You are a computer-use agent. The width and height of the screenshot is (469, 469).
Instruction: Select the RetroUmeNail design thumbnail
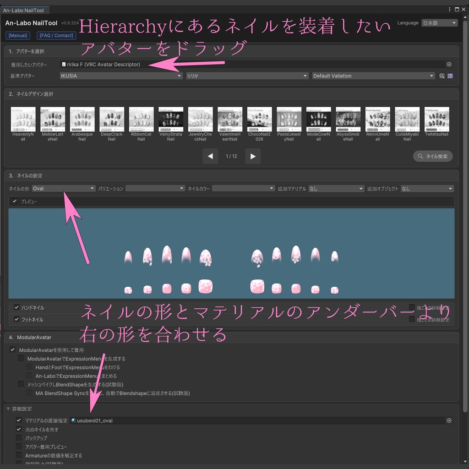click(x=378, y=120)
